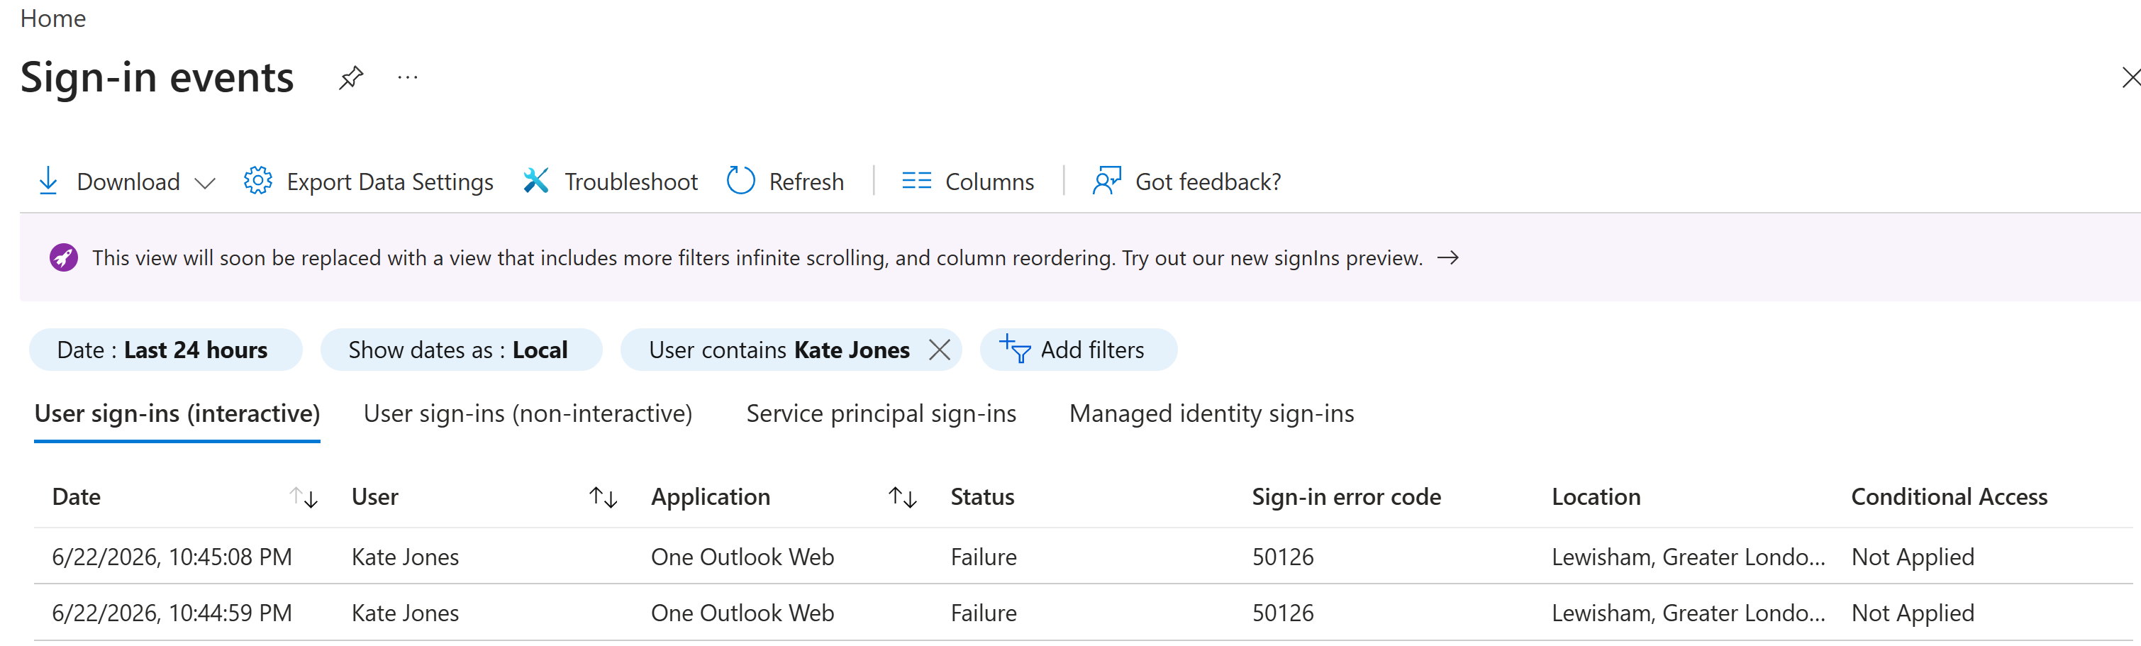Viewport: 2141px width, 646px height.
Task: Click the Export Data Settings gear icon
Action: (257, 180)
